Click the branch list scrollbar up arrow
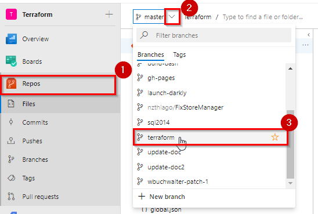 point(290,68)
